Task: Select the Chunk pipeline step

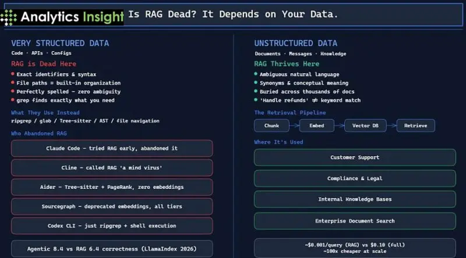Action: tap(273, 126)
